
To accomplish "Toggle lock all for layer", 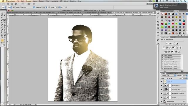I will (172, 79).
